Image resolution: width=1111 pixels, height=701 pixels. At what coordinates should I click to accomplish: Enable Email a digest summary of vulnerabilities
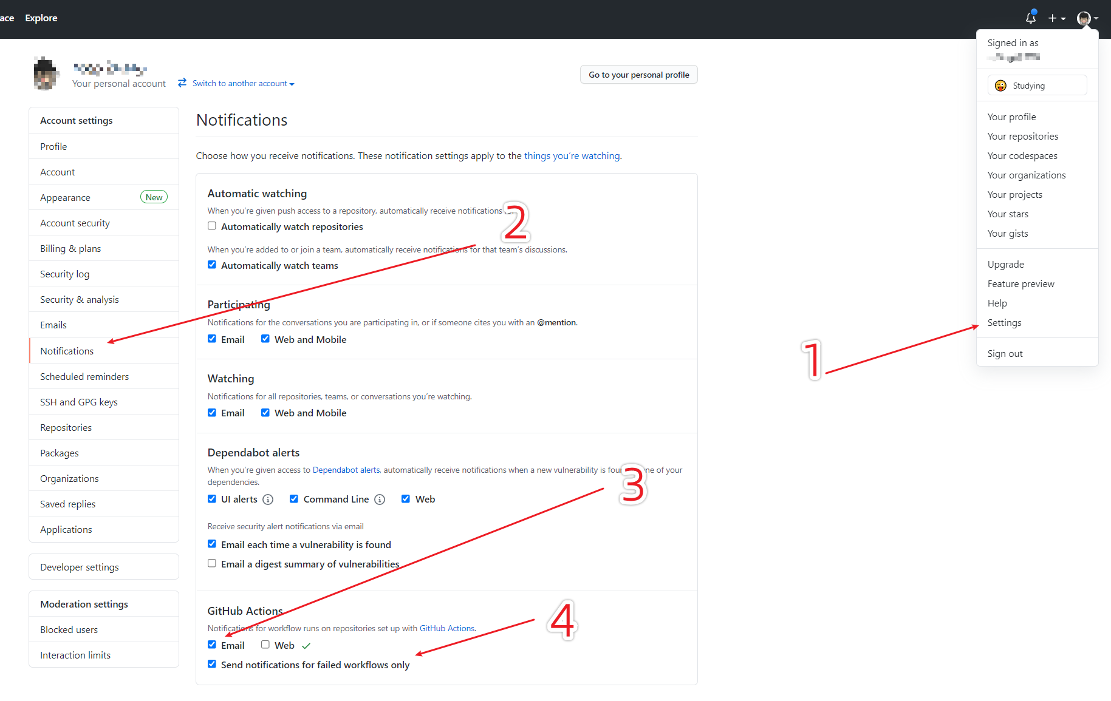[x=212, y=563]
